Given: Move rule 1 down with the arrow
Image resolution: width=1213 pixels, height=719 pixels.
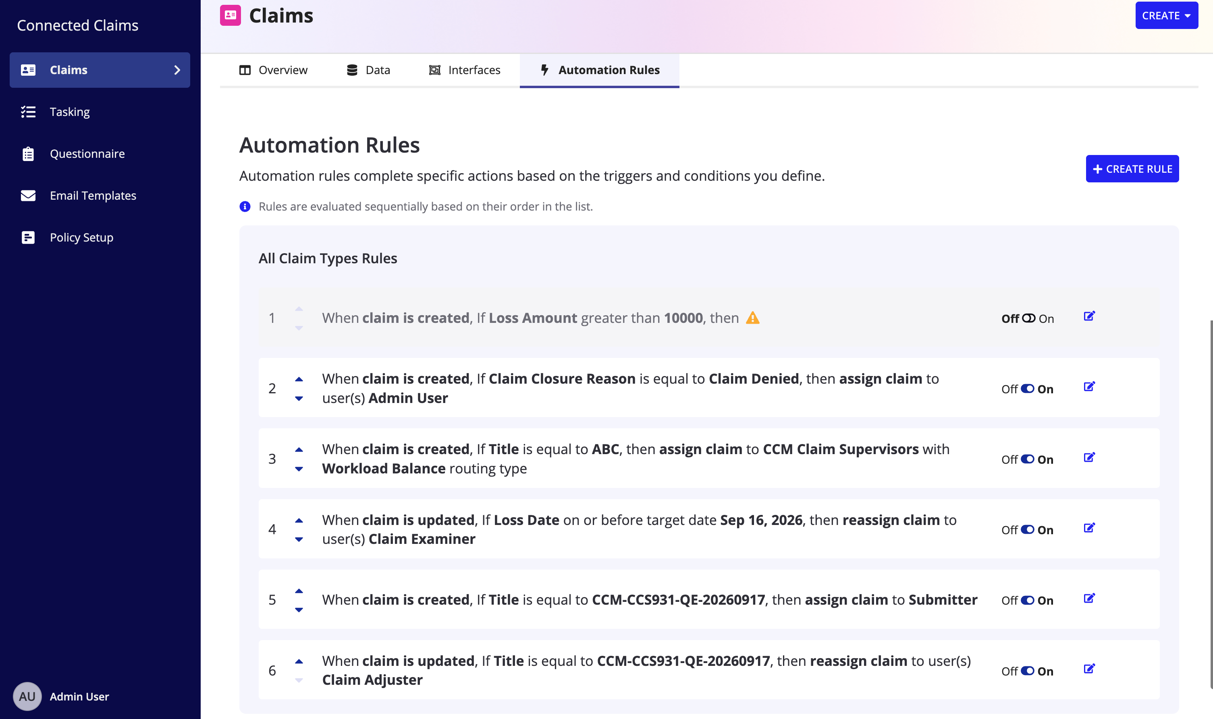Looking at the screenshot, I should [x=299, y=328].
